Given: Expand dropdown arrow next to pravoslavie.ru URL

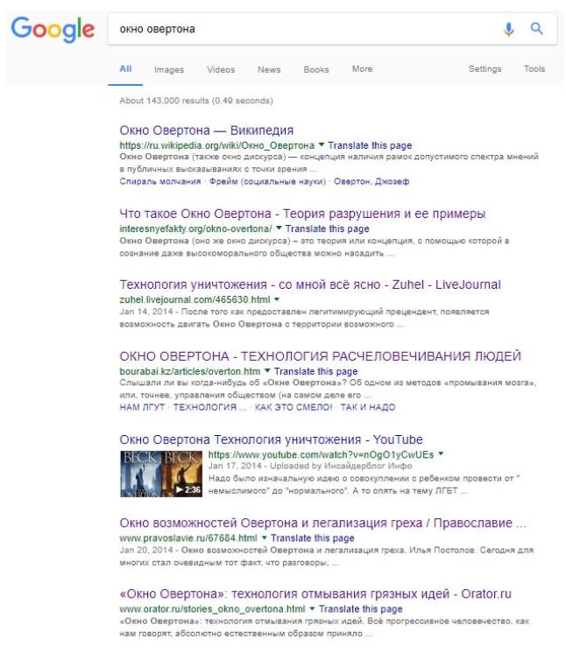Looking at the screenshot, I should pyautogui.click(x=265, y=537).
